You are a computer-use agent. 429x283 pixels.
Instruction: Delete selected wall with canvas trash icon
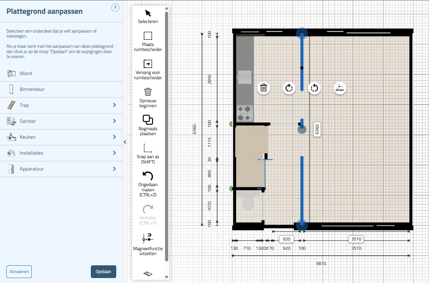coord(263,88)
